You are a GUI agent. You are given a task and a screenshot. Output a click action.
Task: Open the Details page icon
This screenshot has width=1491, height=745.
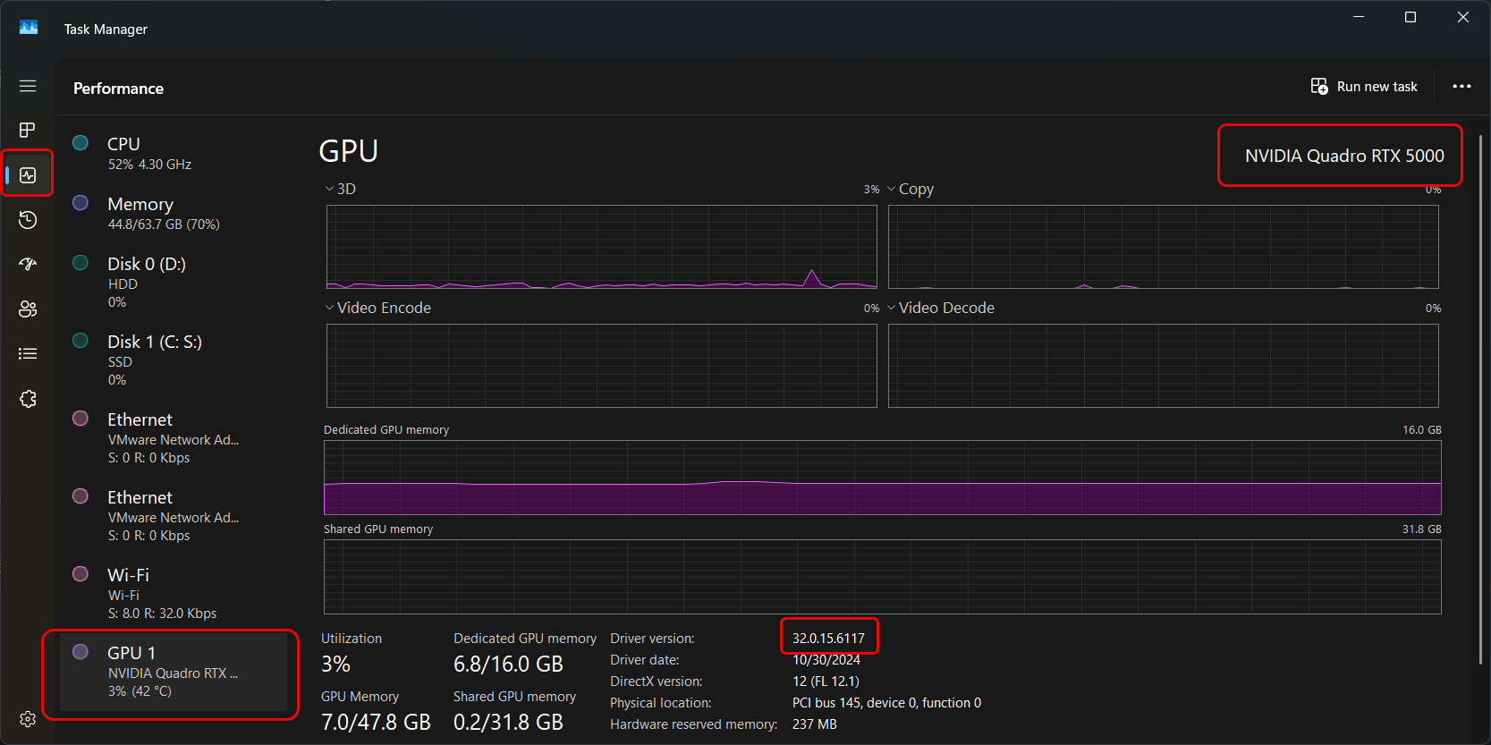[28, 354]
